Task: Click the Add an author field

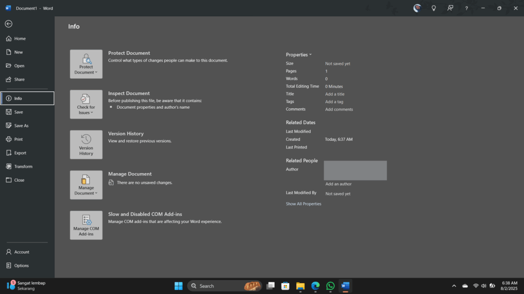Action: pyautogui.click(x=339, y=184)
